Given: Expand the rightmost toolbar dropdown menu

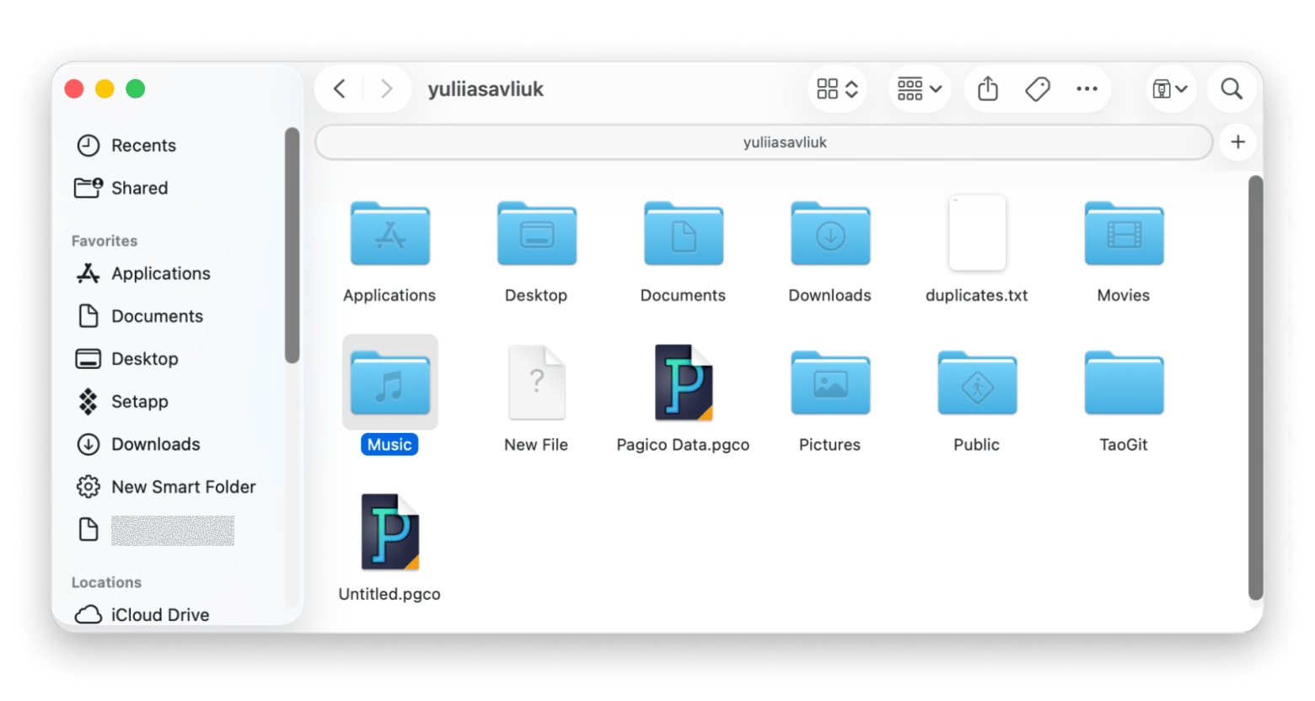Looking at the screenshot, I should (1170, 88).
